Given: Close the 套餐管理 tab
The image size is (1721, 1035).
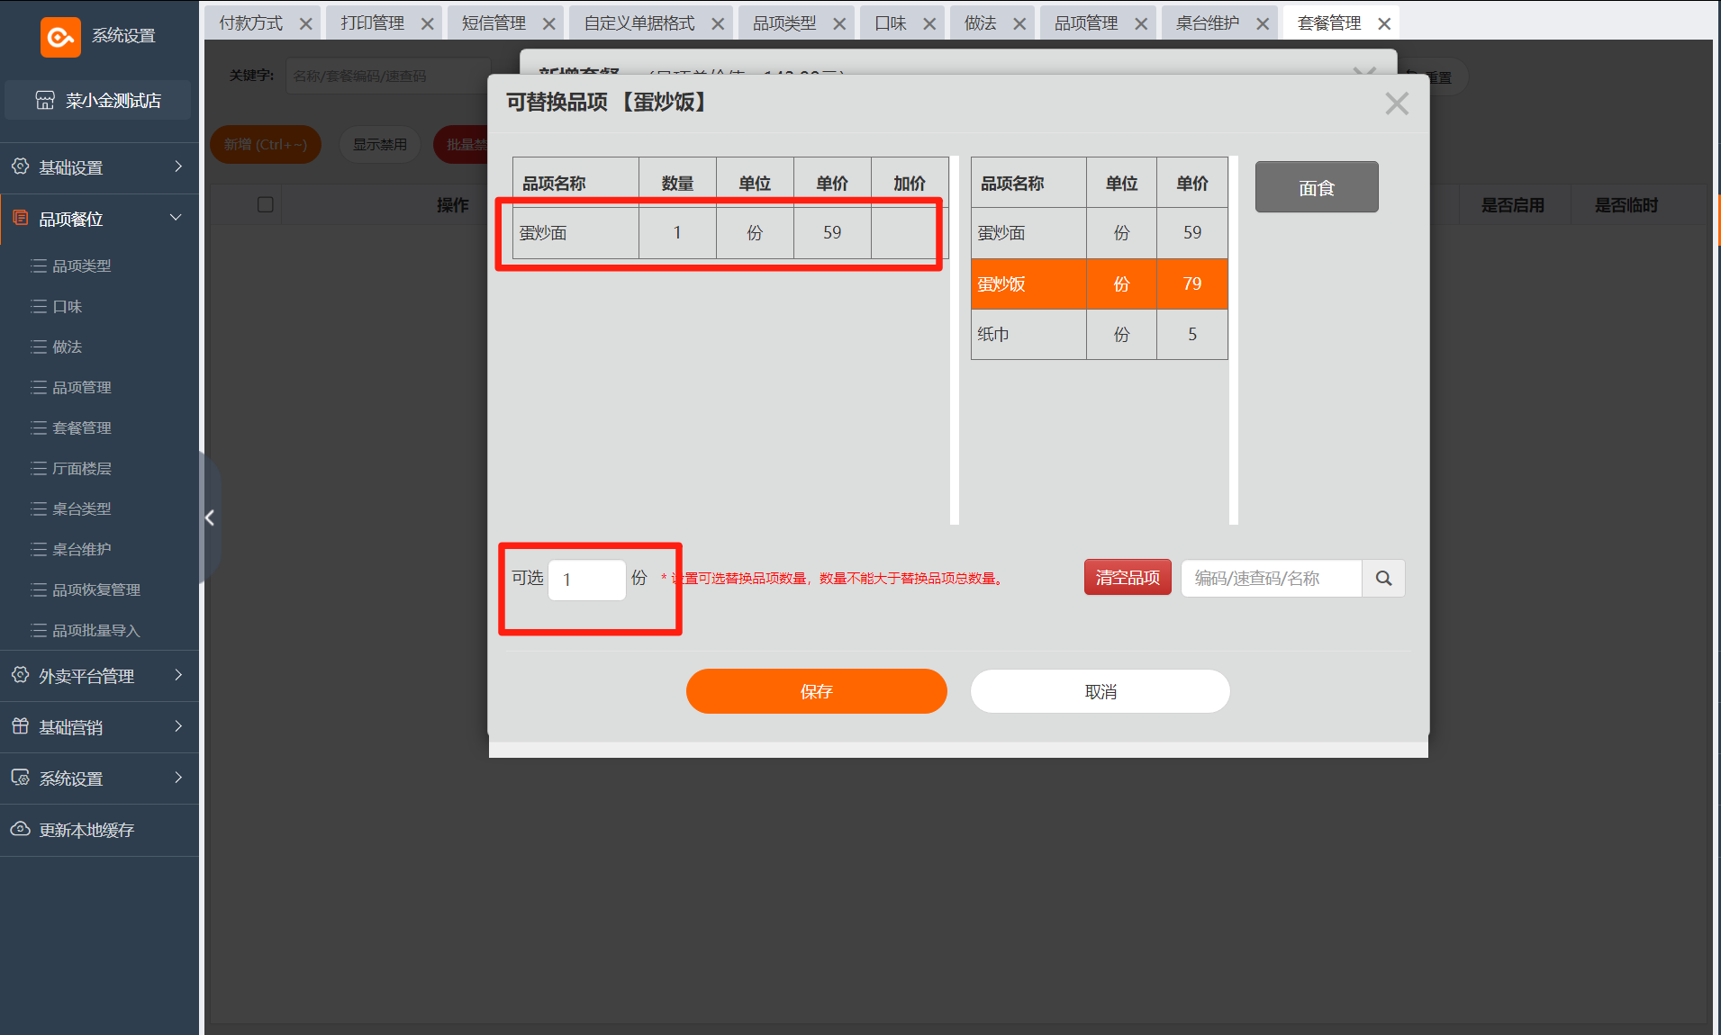Looking at the screenshot, I should pyautogui.click(x=1384, y=23).
